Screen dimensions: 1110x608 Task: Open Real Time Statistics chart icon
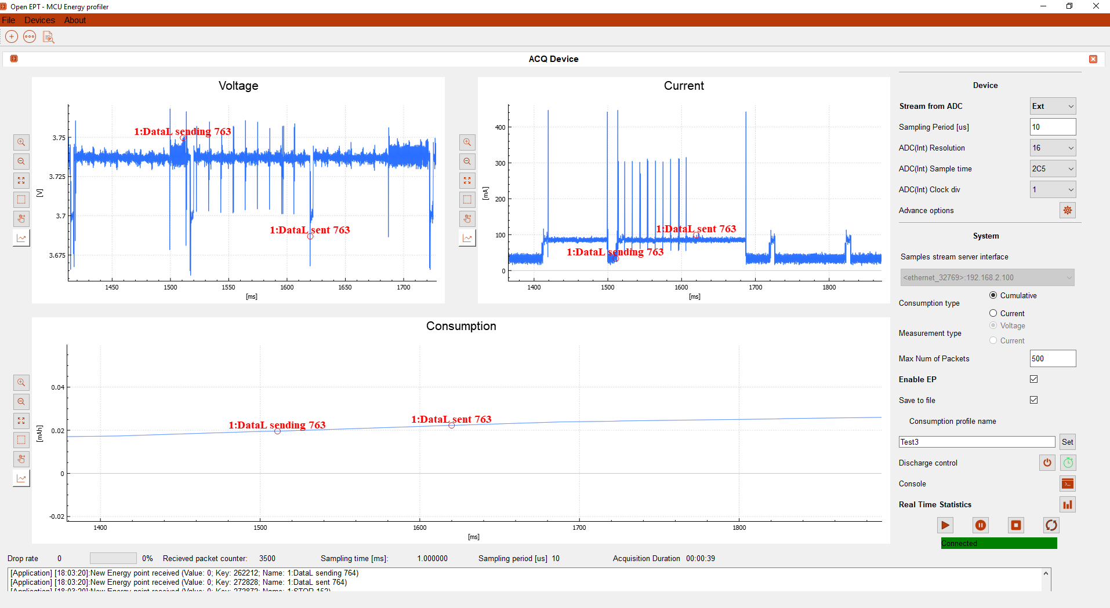1067,504
